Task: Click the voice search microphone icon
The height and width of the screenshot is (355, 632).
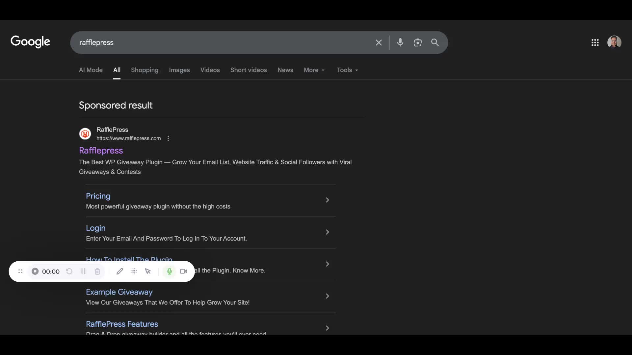Action: 400,42
